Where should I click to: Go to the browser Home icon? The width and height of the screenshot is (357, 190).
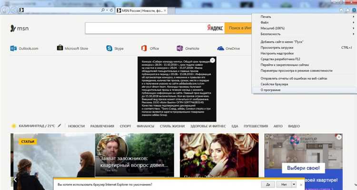pyautogui.click(x=341, y=9)
